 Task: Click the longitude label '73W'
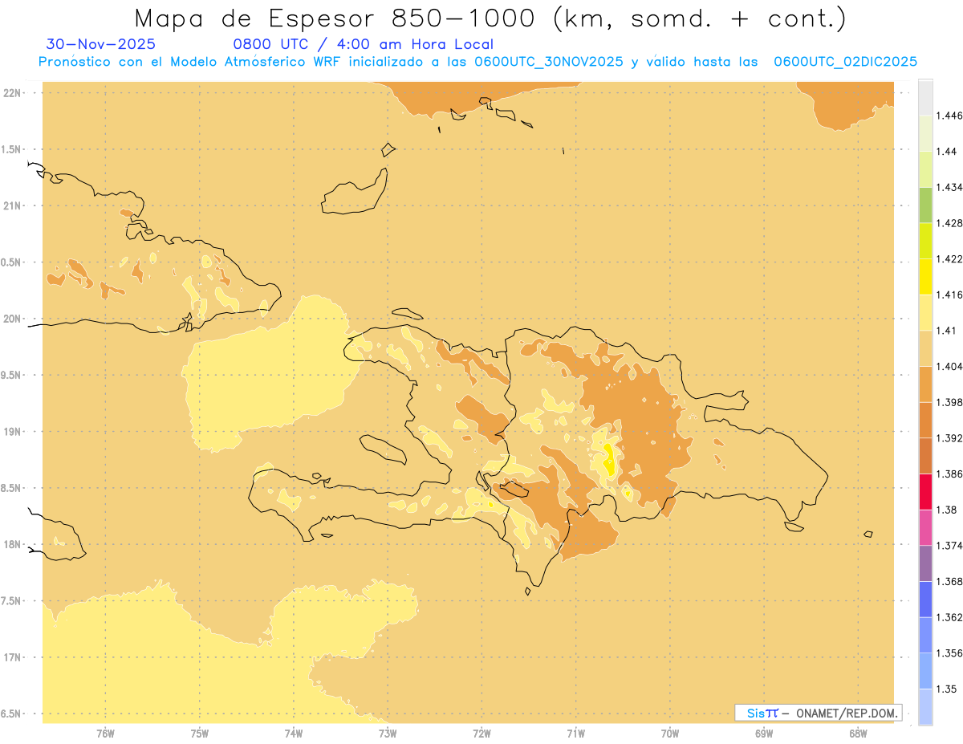(x=388, y=733)
